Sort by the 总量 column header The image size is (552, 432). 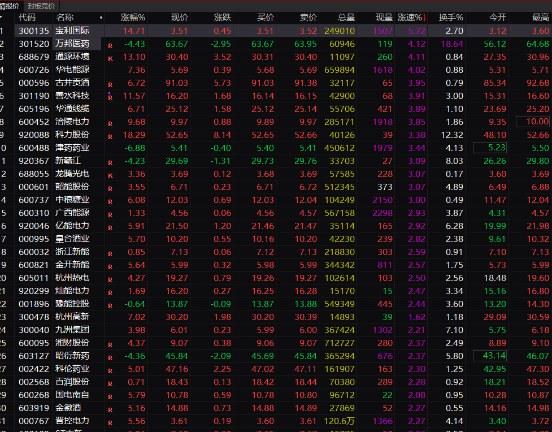pos(346,18)
